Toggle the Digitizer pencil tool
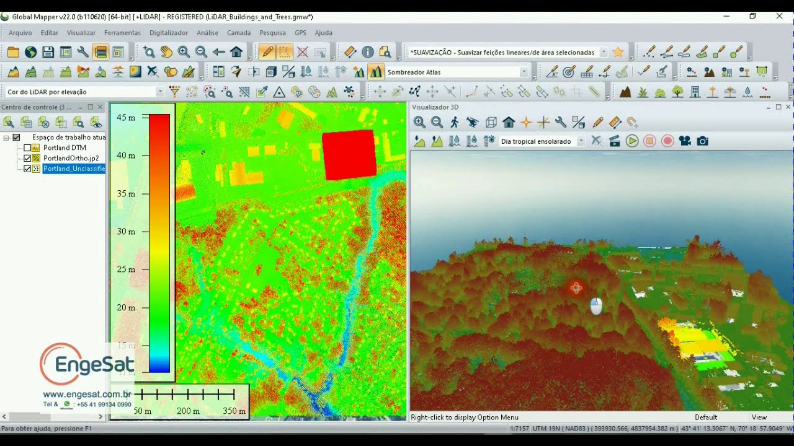Viewport: 794px width, 446px height. point(267,52)
